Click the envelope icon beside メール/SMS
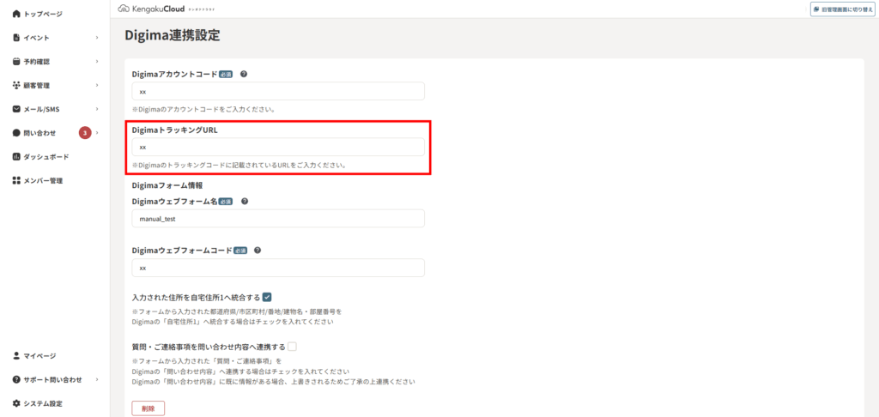The image size is (879, 417). point(16,109)
